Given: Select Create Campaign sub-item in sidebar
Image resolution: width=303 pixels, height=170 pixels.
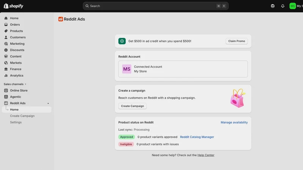Looking at the screenshot, I should tap(22, 116).
